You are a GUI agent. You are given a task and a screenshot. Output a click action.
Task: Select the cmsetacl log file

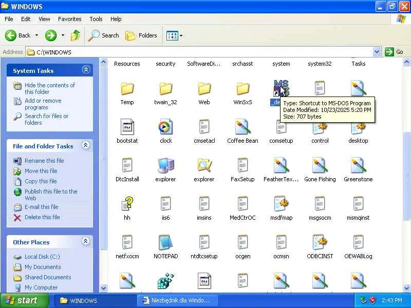pos(204,127)
